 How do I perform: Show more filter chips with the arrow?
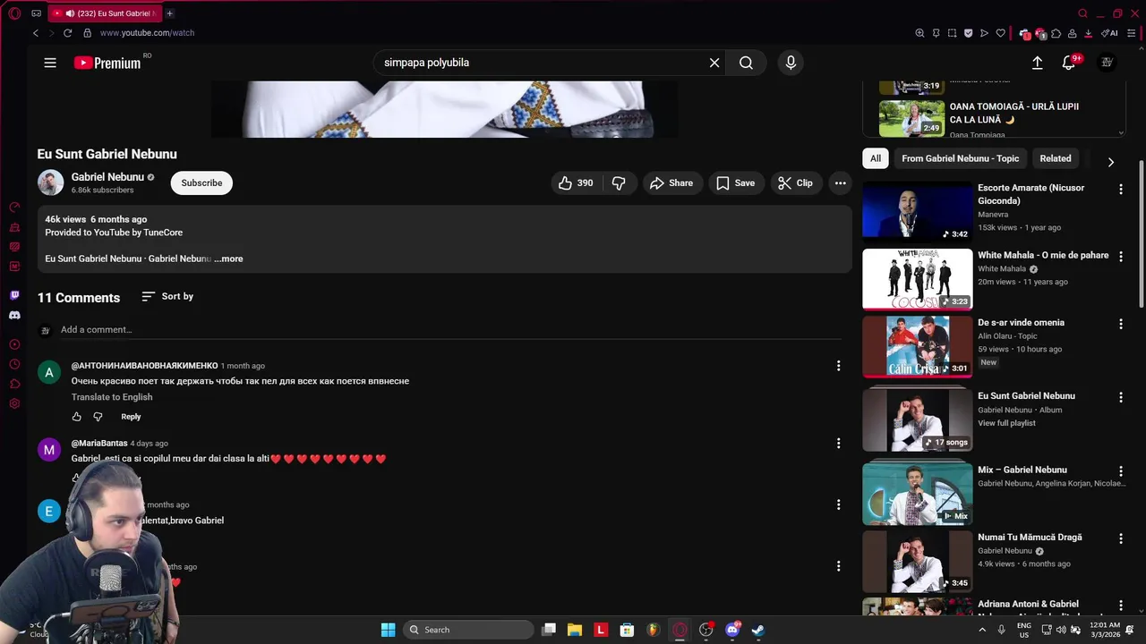(1111, 162)
